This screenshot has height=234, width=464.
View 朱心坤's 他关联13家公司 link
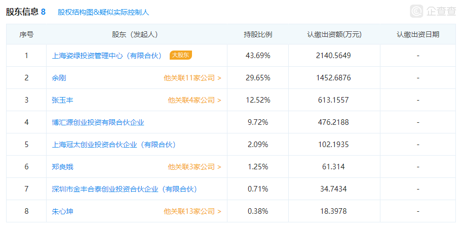pos(192,211)
